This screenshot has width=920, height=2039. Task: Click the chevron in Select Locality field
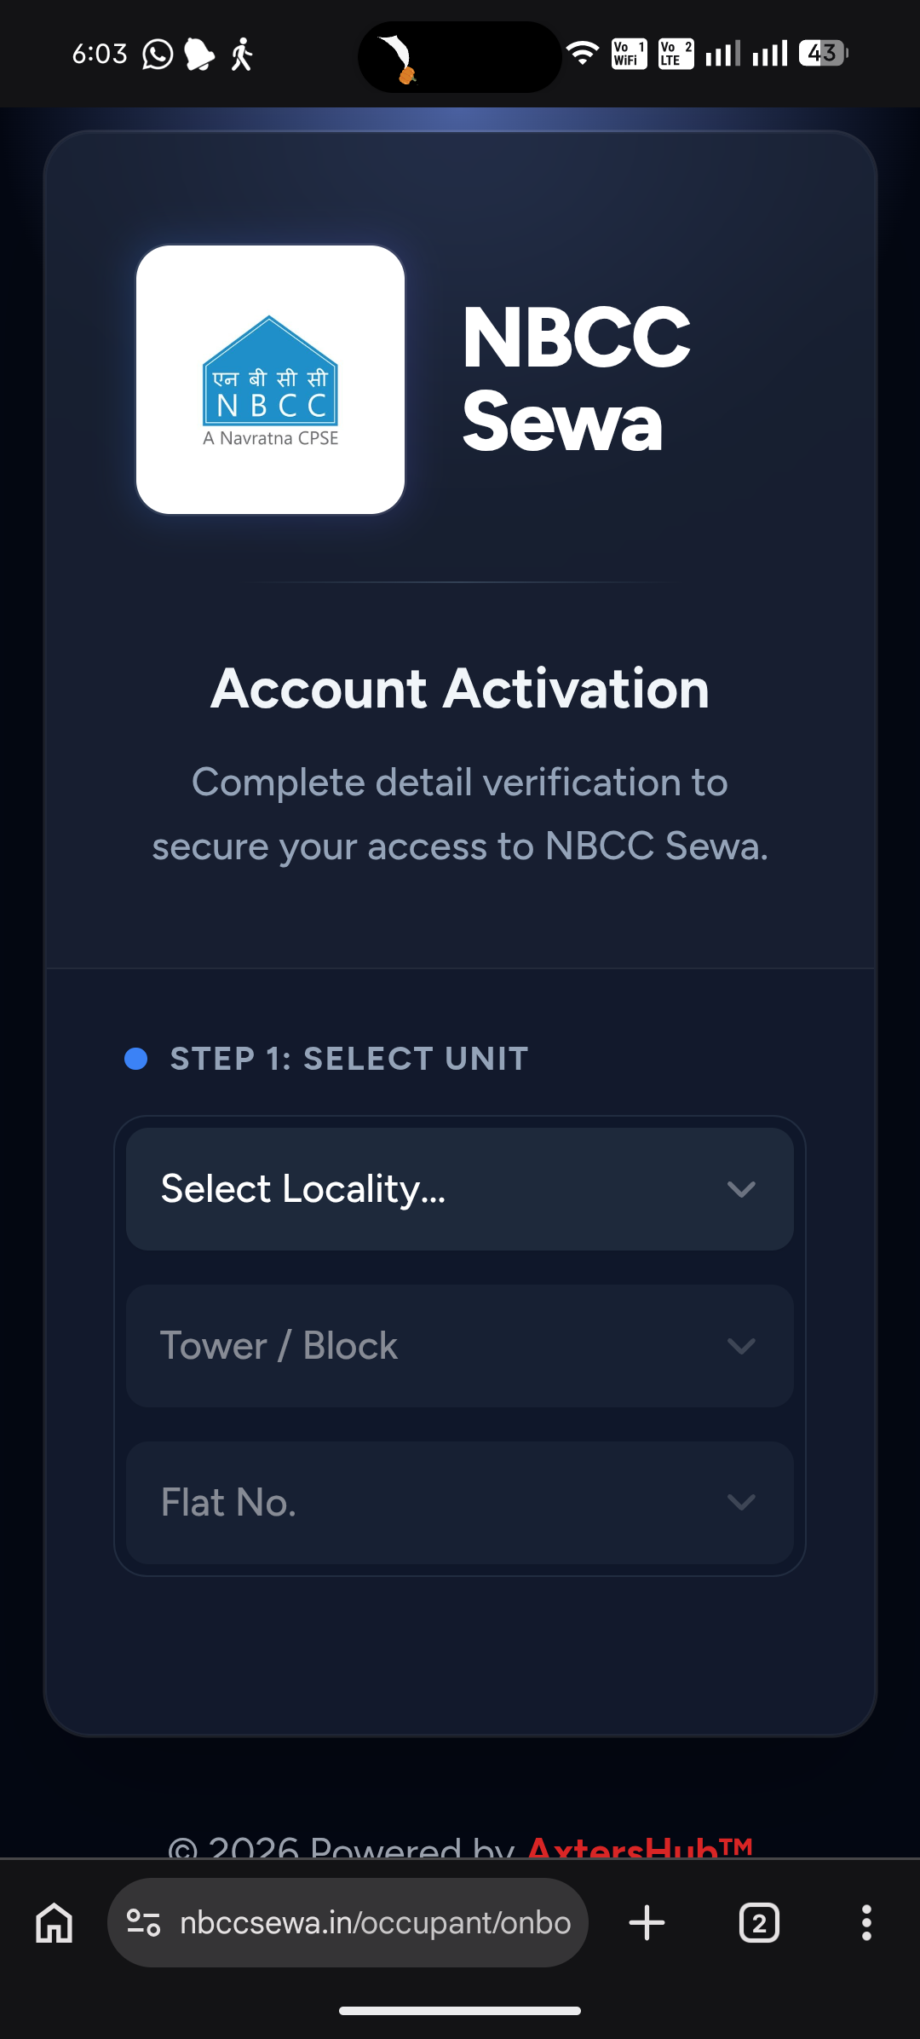(x=741, y=1189)
